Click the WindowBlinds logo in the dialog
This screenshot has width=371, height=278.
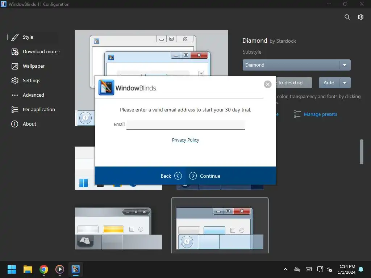(x=128, y=88)
